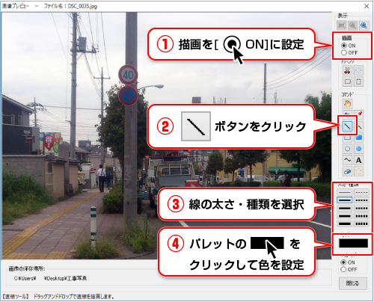The image size is (374, 302).
Task: Choose the thickest solid line style
Action: [x=345, y=224]
